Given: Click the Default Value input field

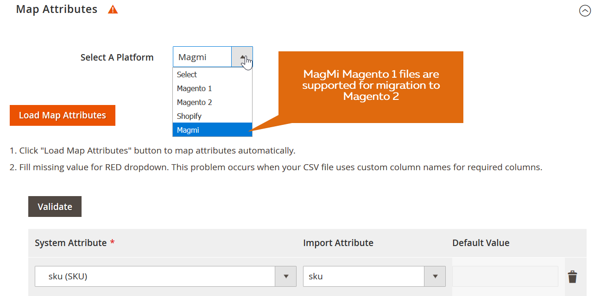Looking at the screenshot, I should pyautogui.click(x=505, y=276).
